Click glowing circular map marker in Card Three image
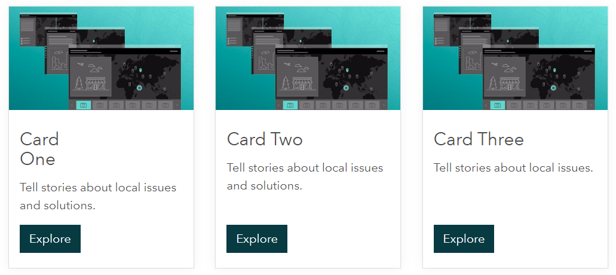The height and width of the screenshot is (275, 616). click(553, 88)
